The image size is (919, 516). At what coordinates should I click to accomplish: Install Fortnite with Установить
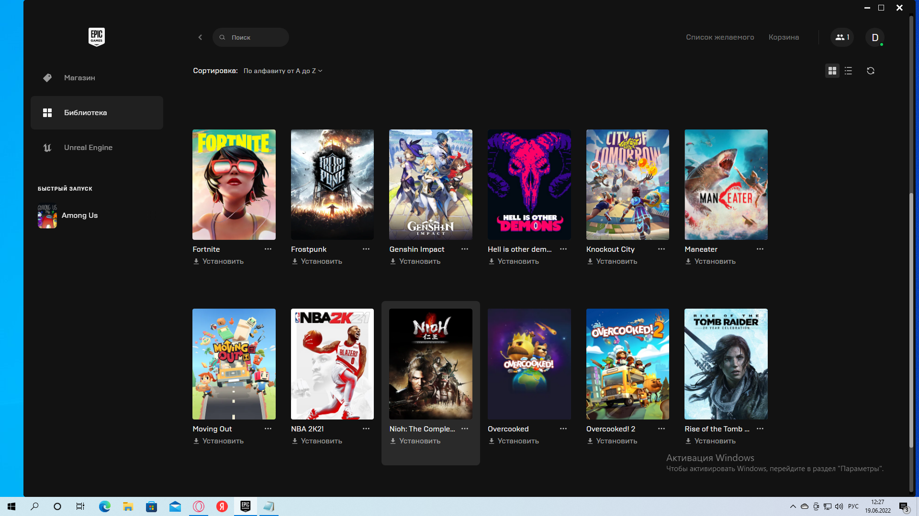point(219,261)
